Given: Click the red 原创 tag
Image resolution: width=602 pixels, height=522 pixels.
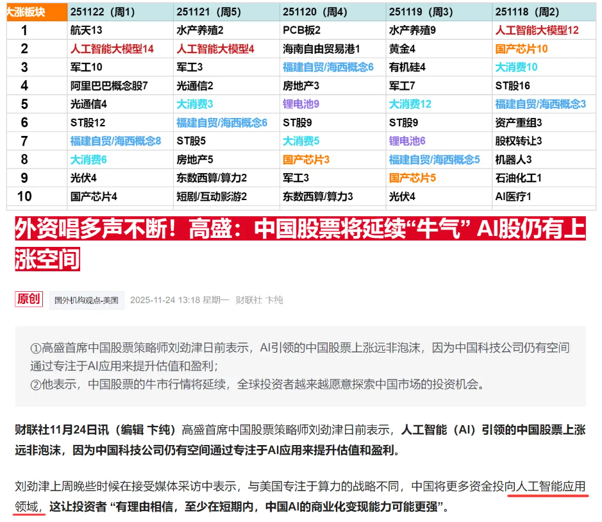Looking at the screenshot, I should coord(29,299).
